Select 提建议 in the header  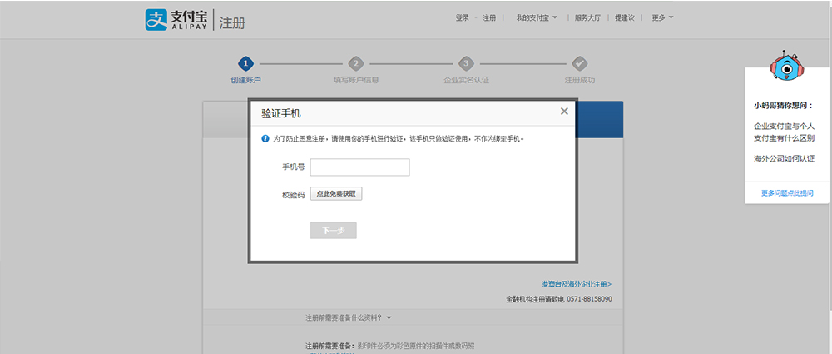click(625, 17)
